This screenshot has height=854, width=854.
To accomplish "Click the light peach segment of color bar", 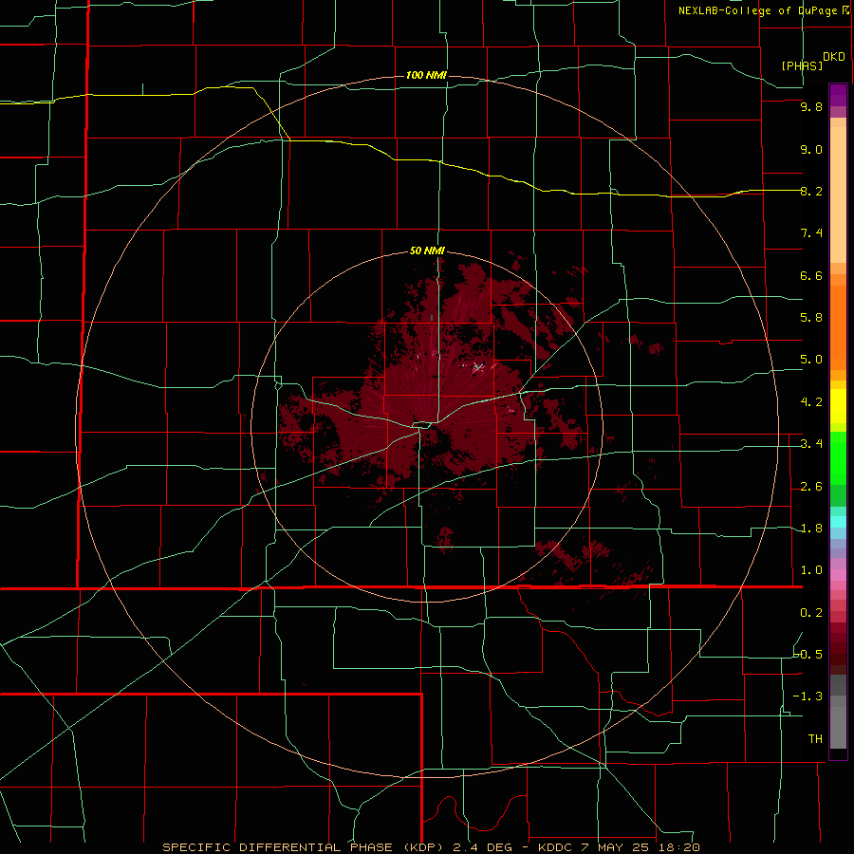I will [838, 195].
